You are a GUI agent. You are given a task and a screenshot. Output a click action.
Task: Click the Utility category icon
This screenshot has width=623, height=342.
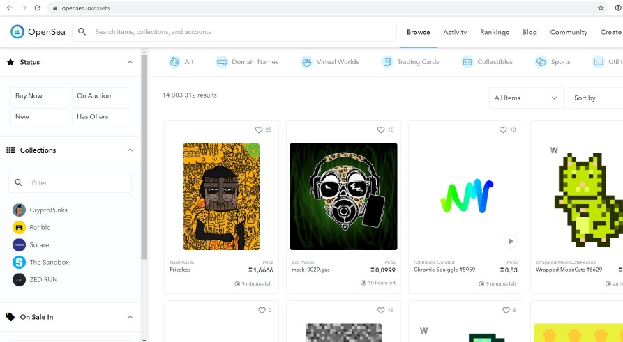tap(599, 62)
